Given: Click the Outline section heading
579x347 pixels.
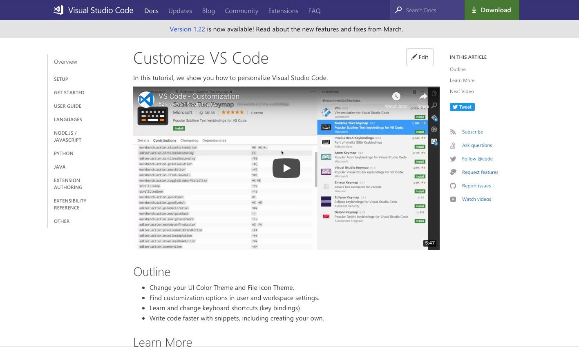Looking at the screenshot, I should 152,272.
